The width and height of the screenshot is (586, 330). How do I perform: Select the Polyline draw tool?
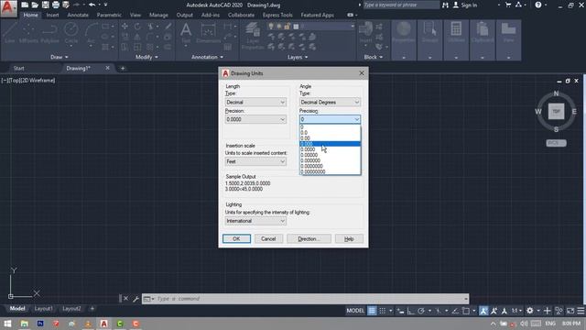click(x=49, y=33)
